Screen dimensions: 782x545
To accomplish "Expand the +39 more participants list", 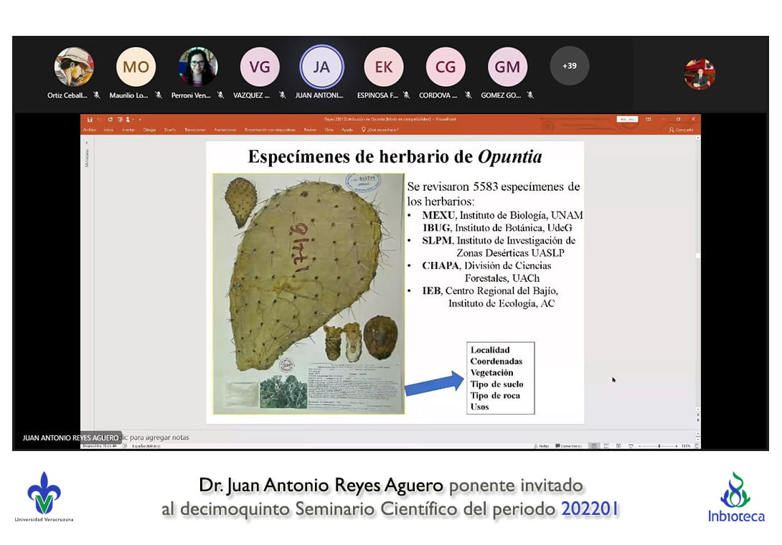I will tap(569, 66).
